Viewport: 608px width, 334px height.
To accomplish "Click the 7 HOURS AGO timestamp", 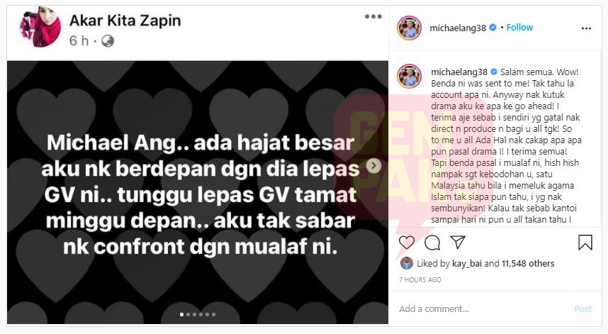I will (x=420, y=279).
